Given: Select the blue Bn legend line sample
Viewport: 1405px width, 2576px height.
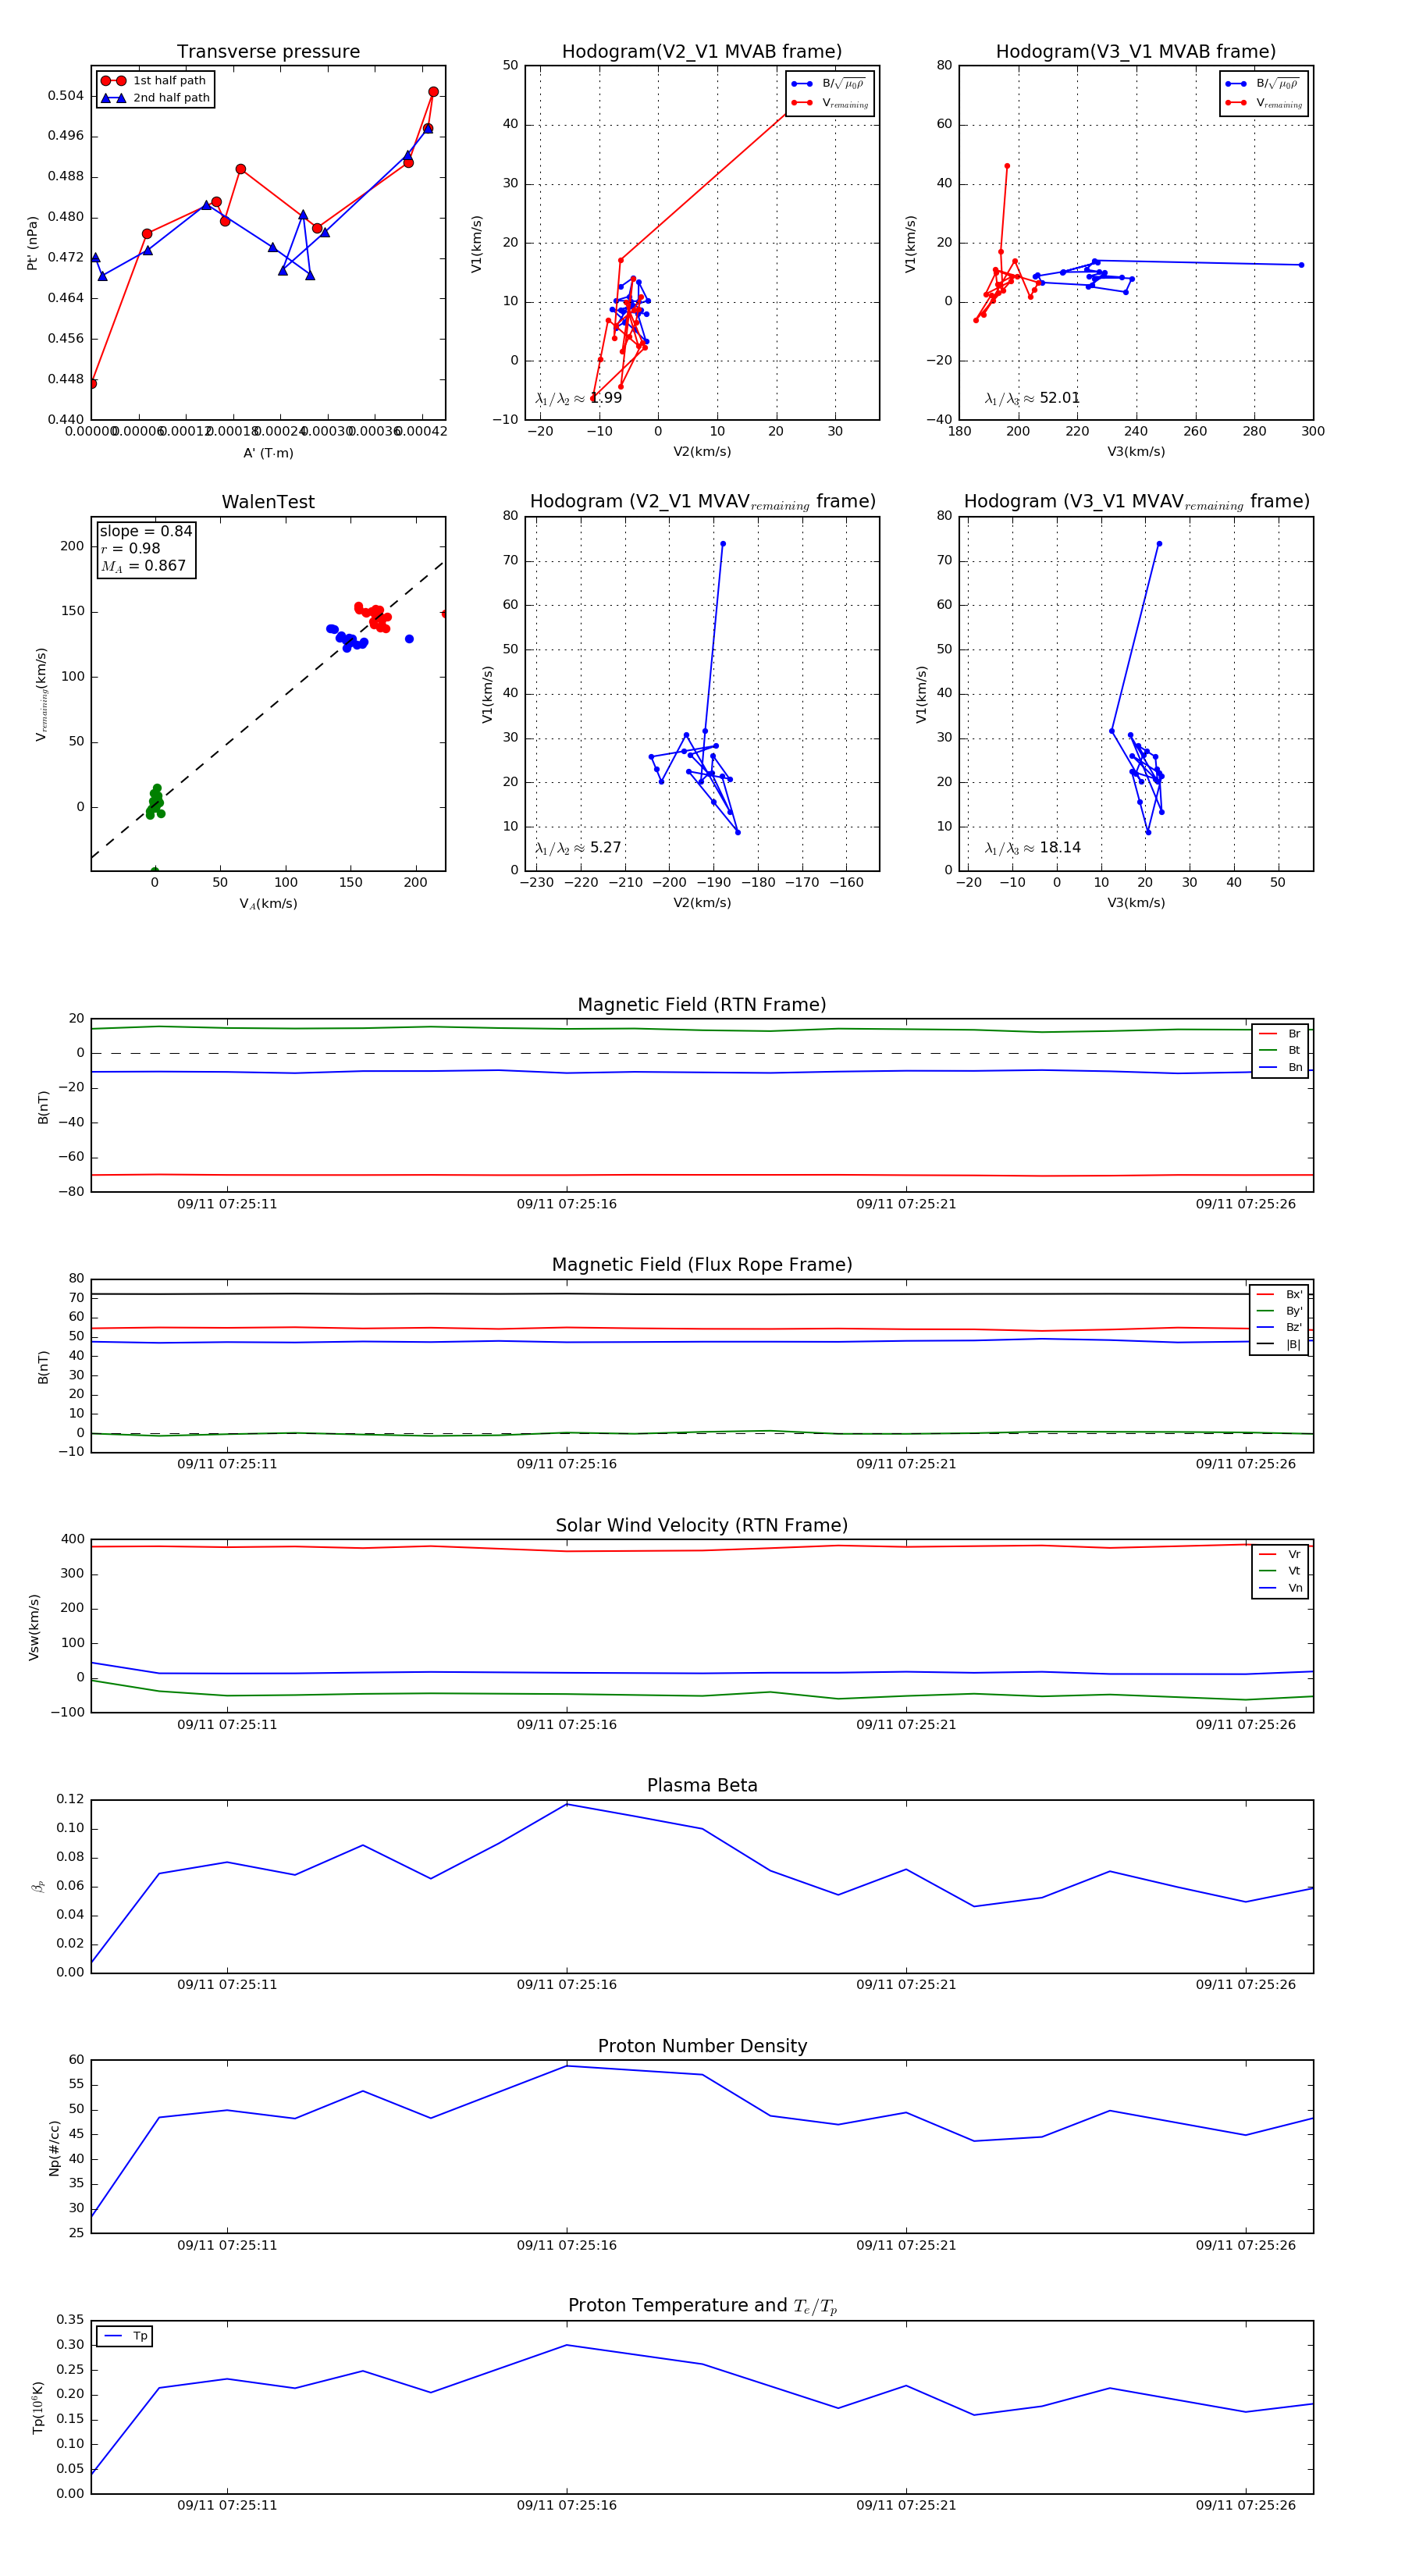Looking at the screenshot, I should (x=1268, y=1067).
